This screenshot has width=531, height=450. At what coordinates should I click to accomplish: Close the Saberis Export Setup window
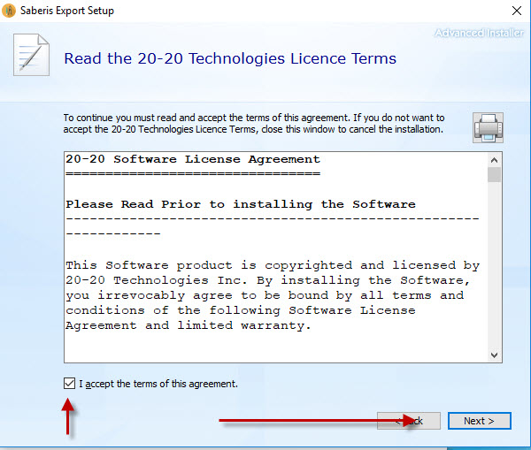pos(517,11)
